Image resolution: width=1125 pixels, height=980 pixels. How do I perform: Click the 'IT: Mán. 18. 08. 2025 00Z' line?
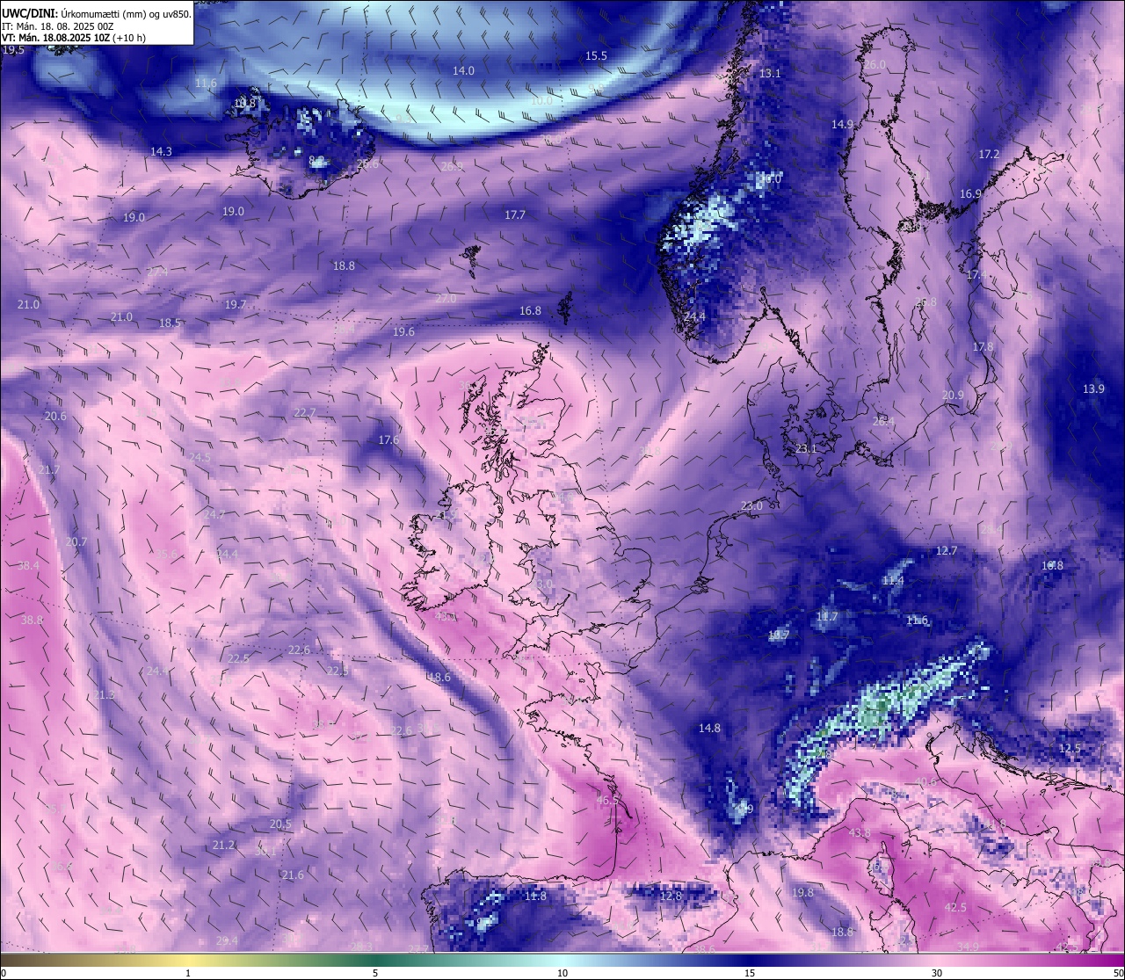(58, 25)
